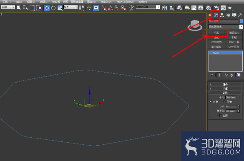This screenshot has width=244, height=161.
Task: Open the Layer Manager icon
Action: coord(179,8)
